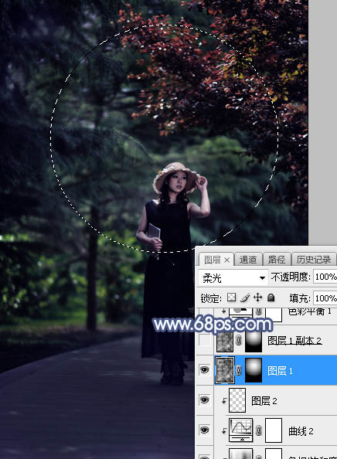Click the link icon on 图层 1

click(239, 370)
